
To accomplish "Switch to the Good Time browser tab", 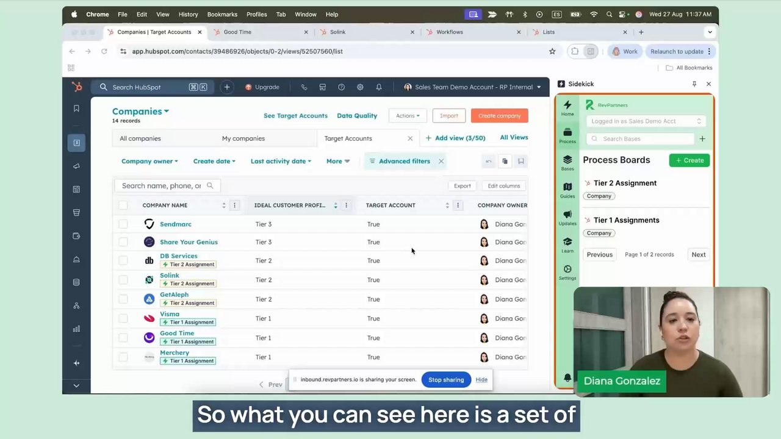I will click(x=261, y=32).
